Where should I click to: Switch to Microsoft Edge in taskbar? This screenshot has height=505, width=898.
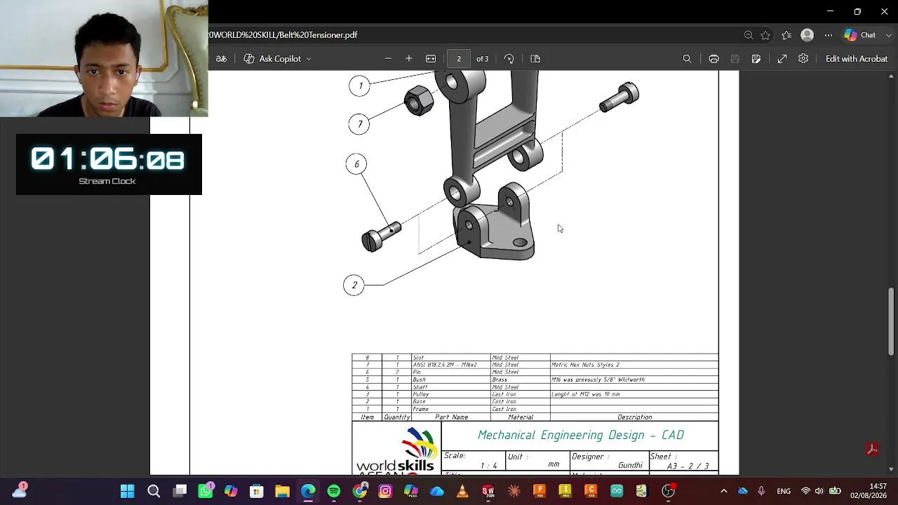click(x=308, y=491)
